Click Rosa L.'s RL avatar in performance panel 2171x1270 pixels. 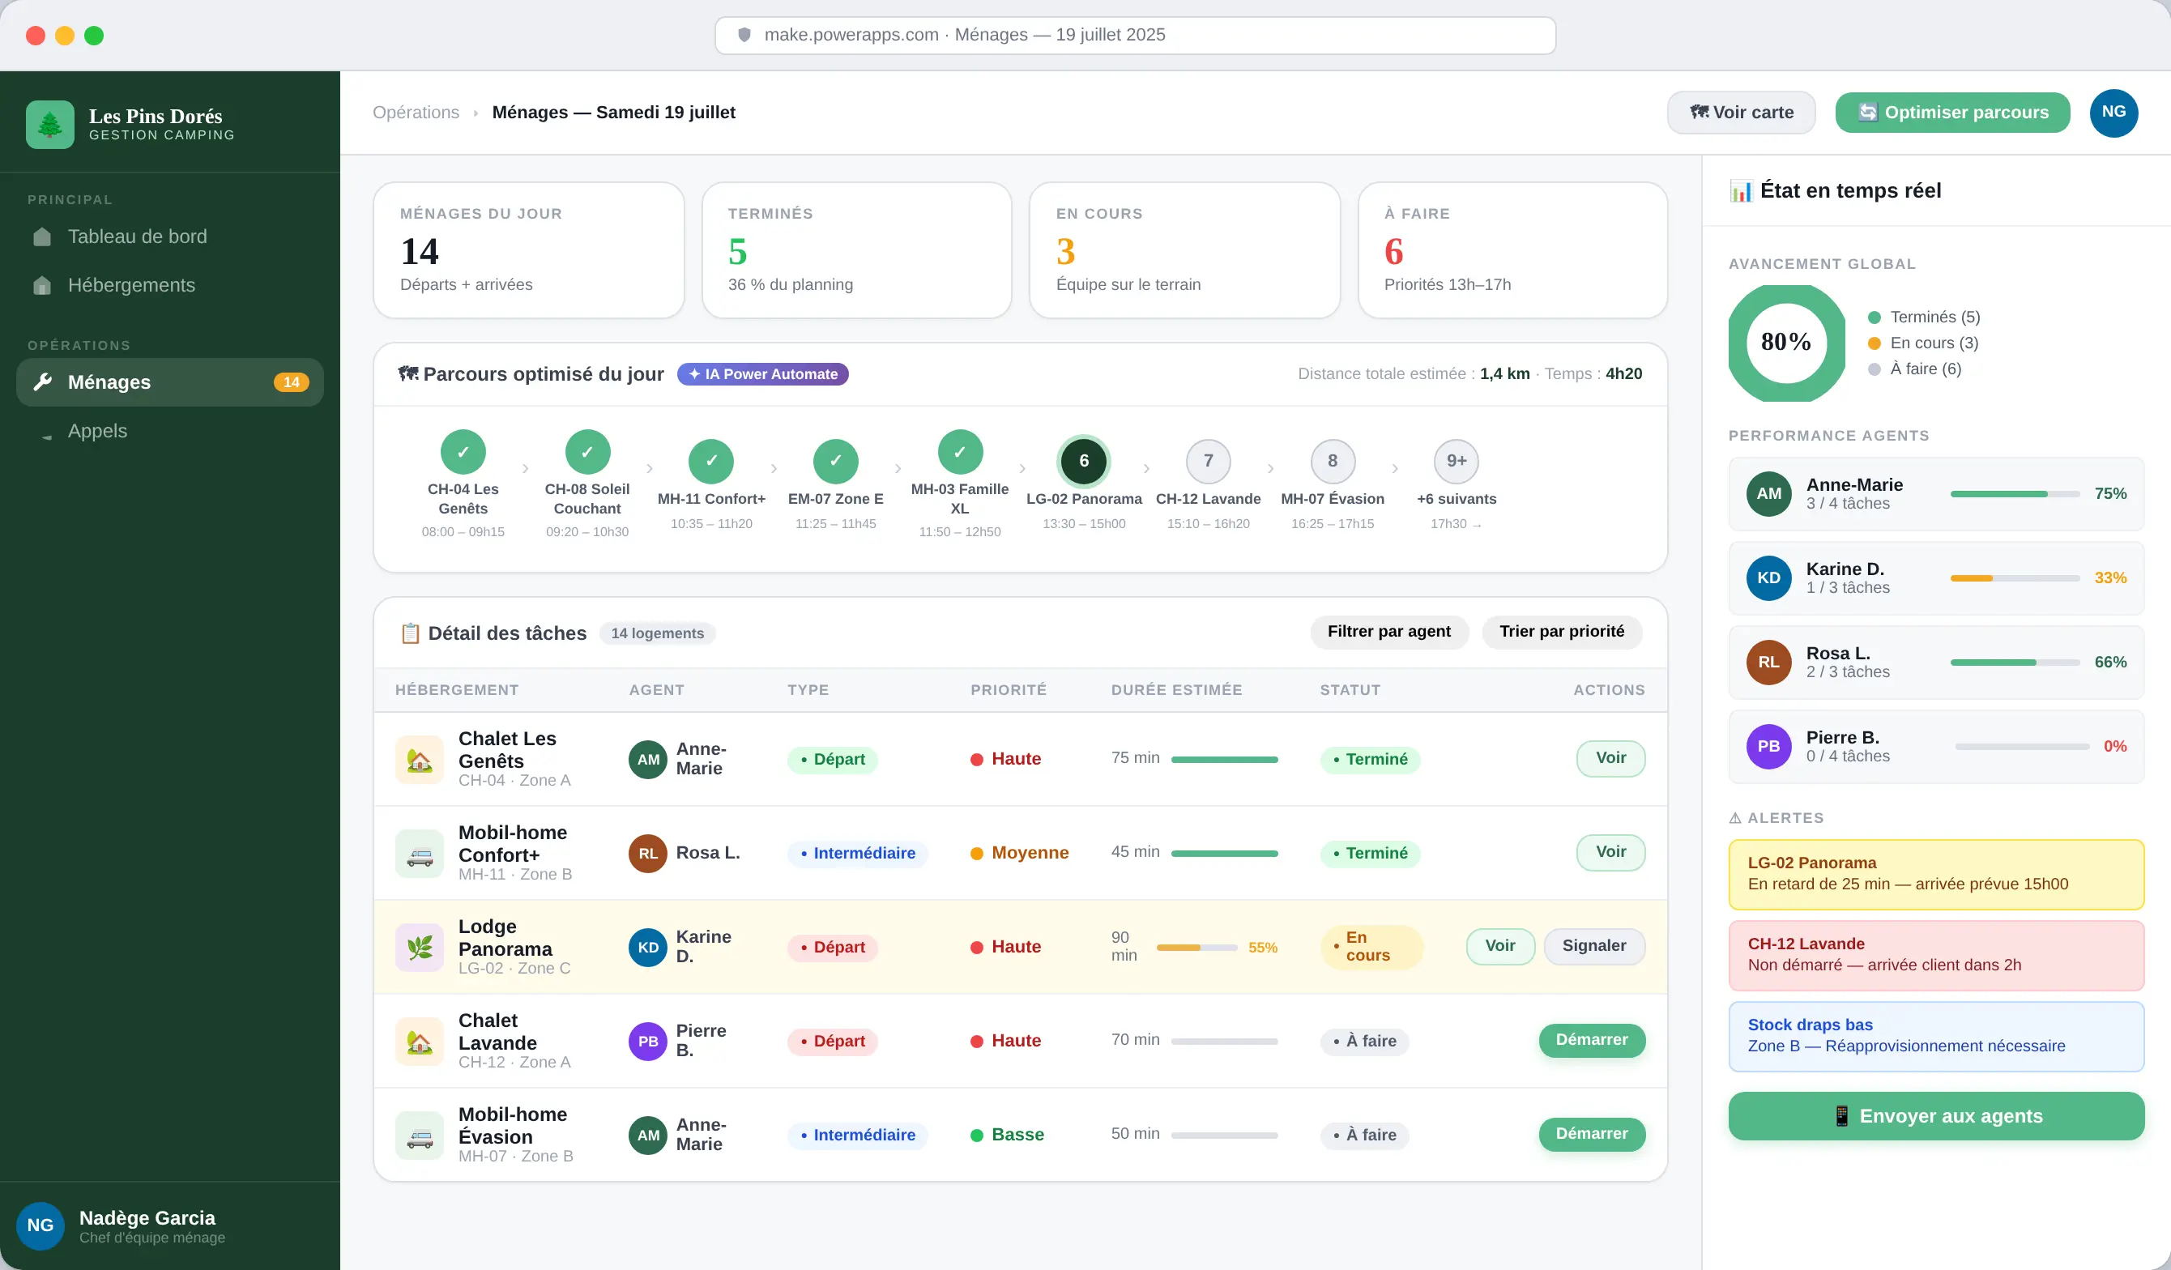1768,663
